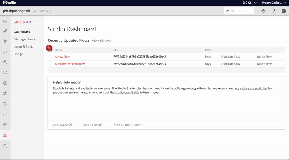The width and height of the screenshot is (289, 160).
Task: Open the settings gear icon
Action: [284, 11]
